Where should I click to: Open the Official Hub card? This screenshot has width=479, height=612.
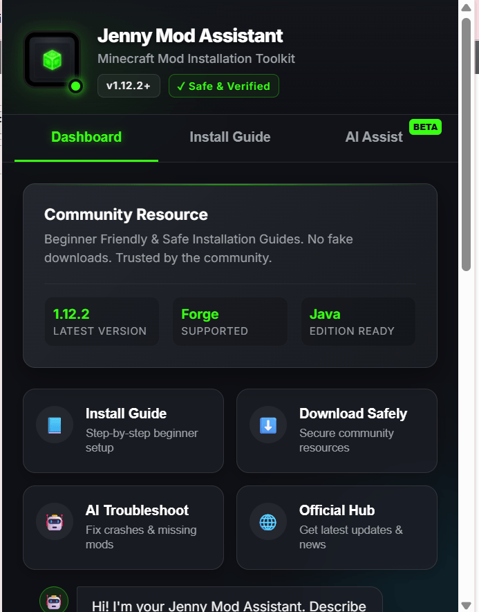pyautogui.click(x=337, y=528)
